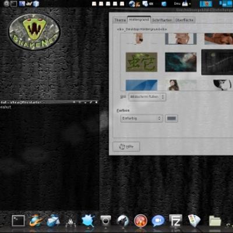This screenshot has height=233, width=233.
Task: Pick the orange-toned wallpaper in top row
Action: 218,38
